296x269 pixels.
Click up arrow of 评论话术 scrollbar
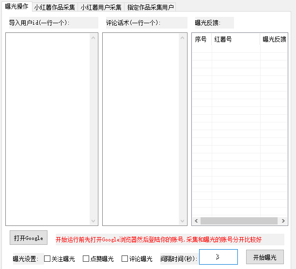[183, 37]
